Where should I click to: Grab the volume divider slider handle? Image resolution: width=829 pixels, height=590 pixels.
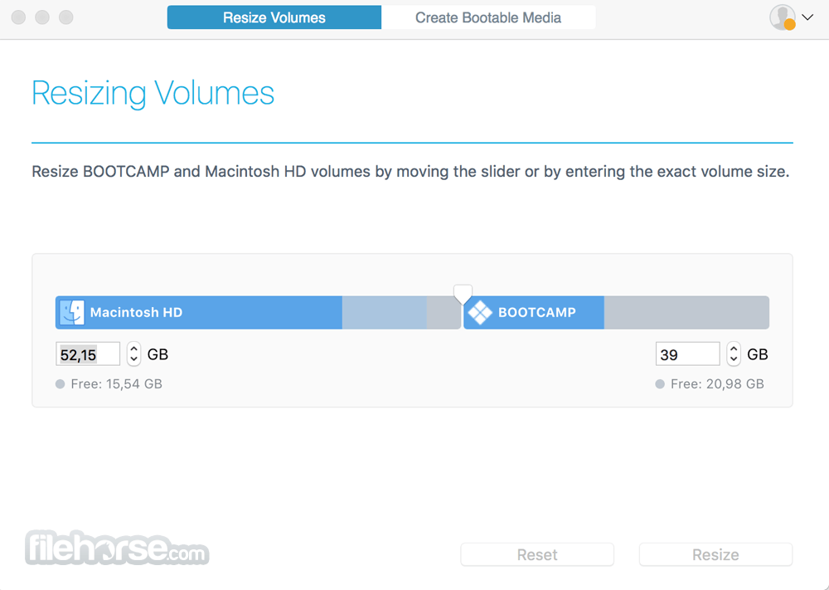point(463,295)
